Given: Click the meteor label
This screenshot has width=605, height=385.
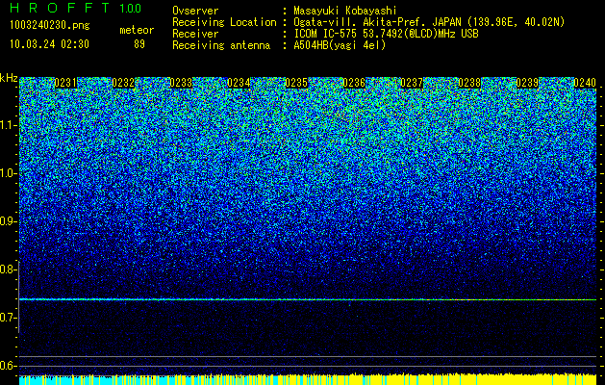Looking at the screenshot, I should [137, 30].
